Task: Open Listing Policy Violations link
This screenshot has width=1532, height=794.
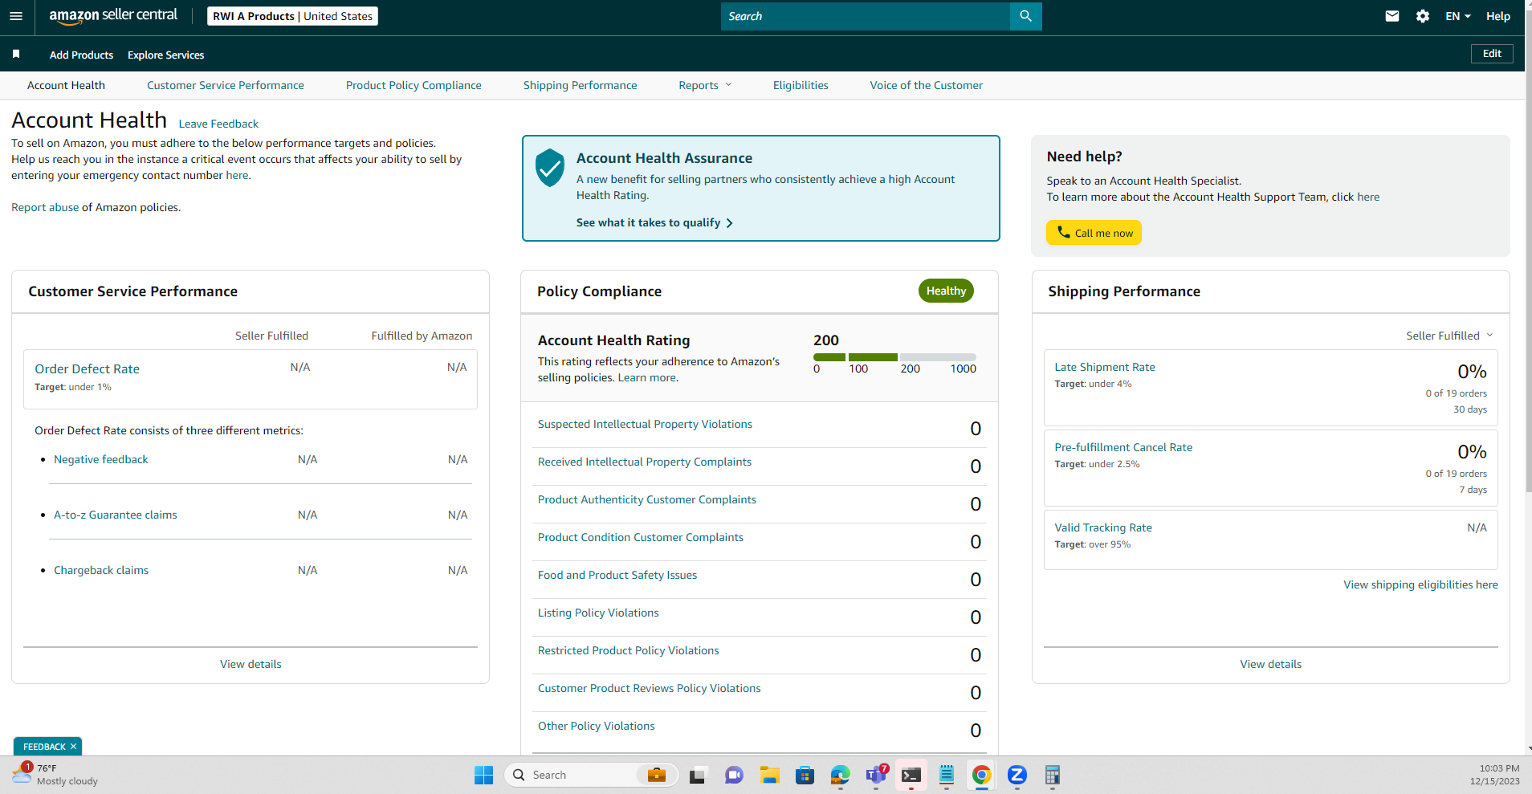Action: coord(598,613)
